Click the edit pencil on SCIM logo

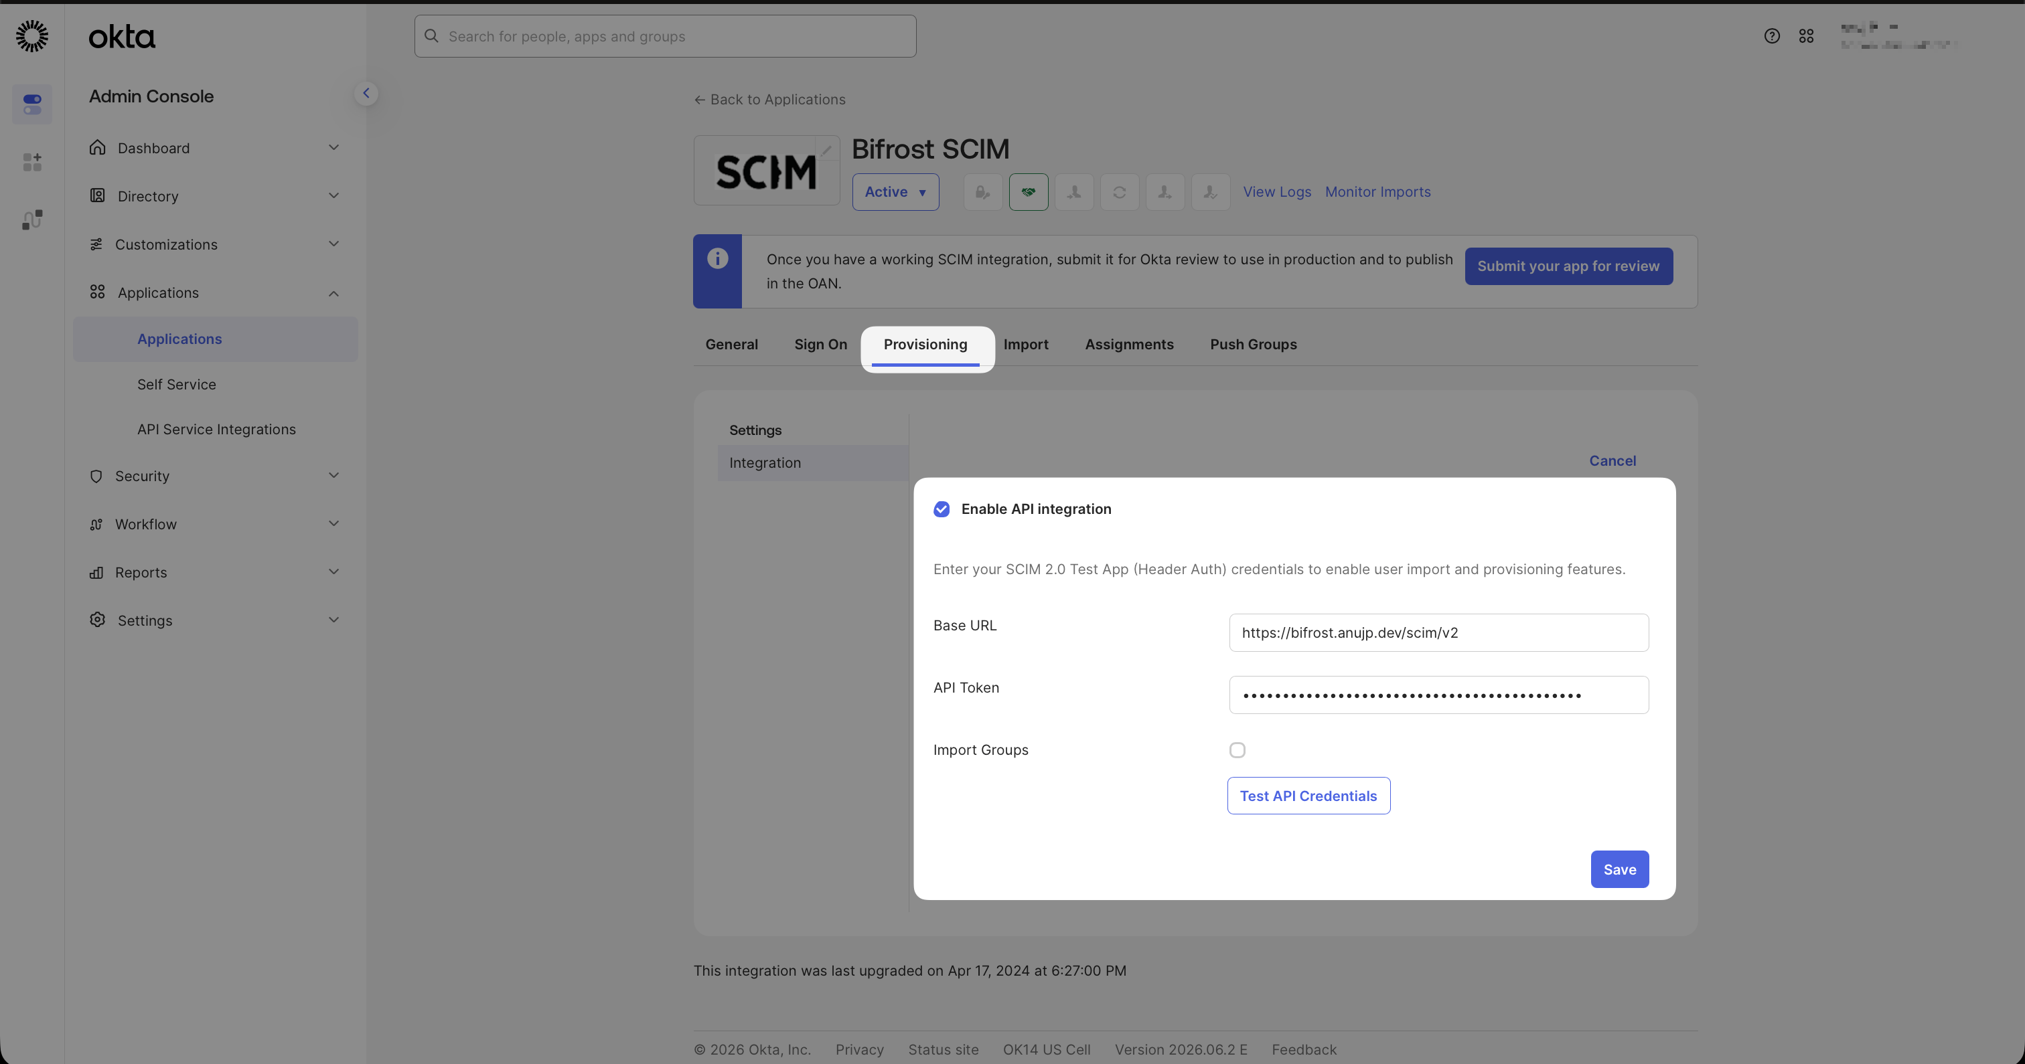(826, 150)
